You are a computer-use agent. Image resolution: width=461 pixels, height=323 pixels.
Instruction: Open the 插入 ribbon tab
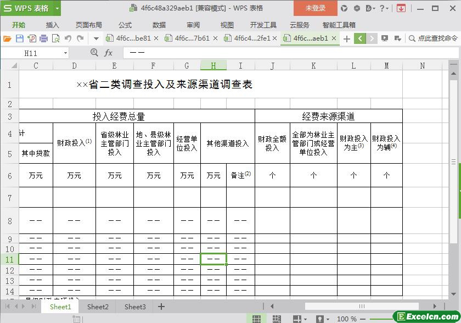point(52,25)
